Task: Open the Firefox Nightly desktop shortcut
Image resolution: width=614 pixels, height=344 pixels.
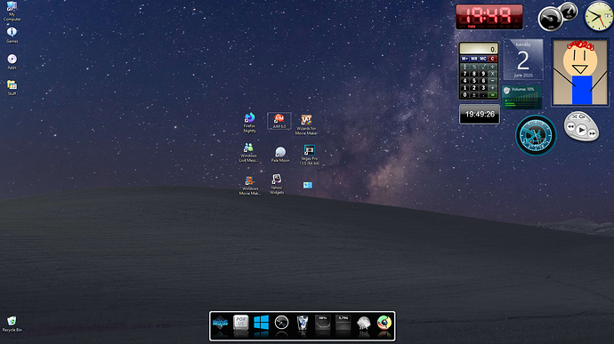Action: pyautogui.click(x=249, y=123)
